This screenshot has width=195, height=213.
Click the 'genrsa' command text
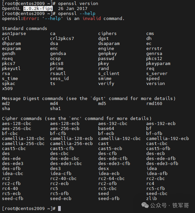tap(154, 54)
